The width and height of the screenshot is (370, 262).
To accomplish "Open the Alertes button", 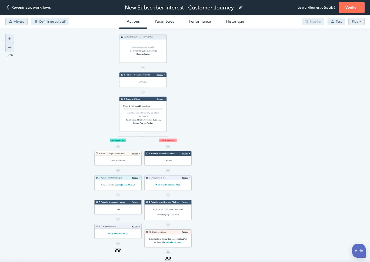I will pos(16,22).
